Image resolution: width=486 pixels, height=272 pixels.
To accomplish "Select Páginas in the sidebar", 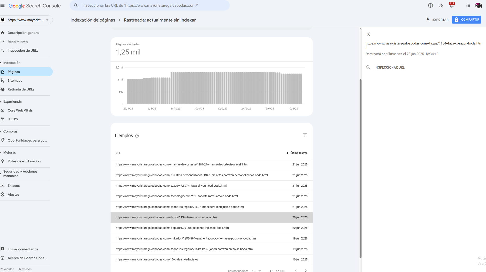I will pos(26,72).
